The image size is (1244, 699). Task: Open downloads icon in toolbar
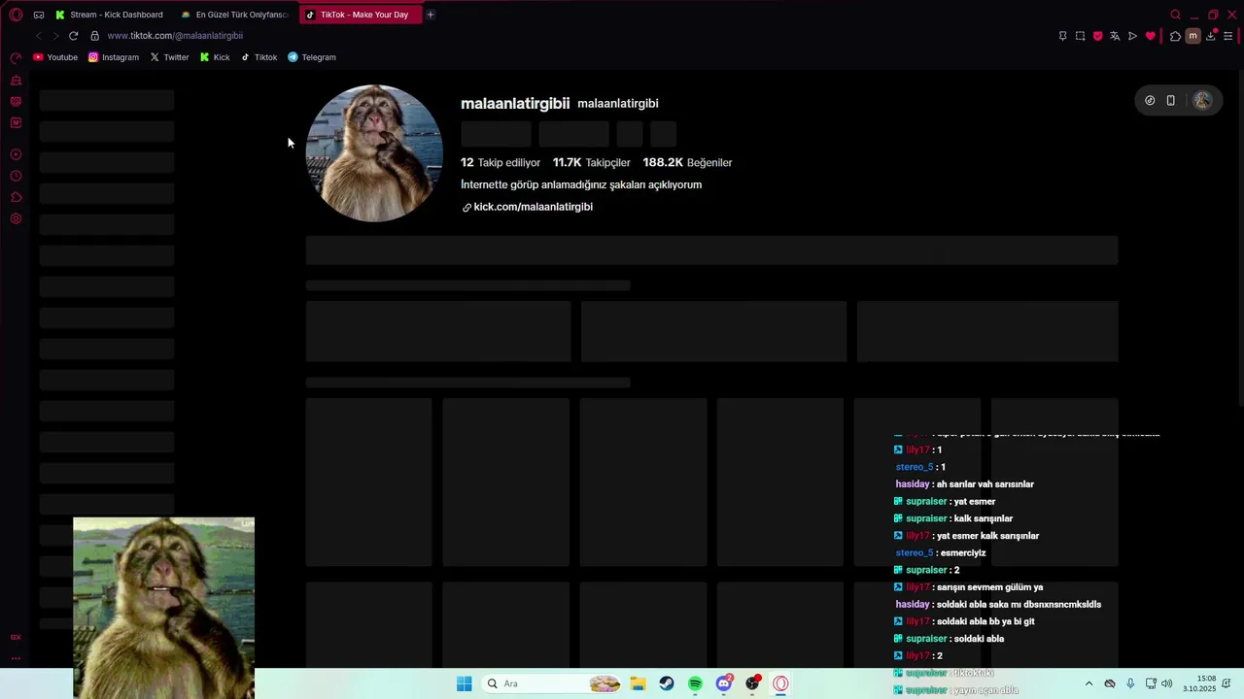[x=1210, y=36]
